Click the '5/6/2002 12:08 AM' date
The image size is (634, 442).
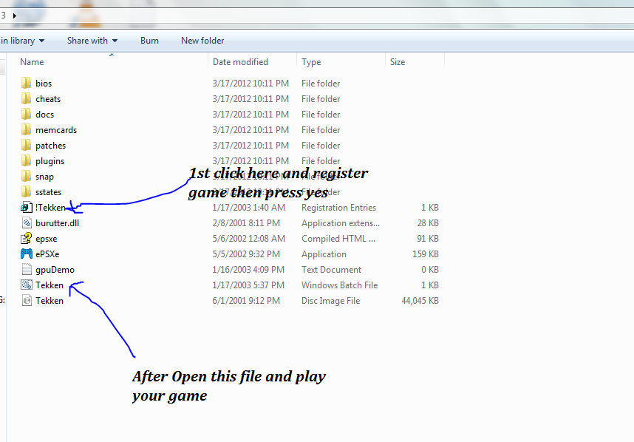pos(249,239)
